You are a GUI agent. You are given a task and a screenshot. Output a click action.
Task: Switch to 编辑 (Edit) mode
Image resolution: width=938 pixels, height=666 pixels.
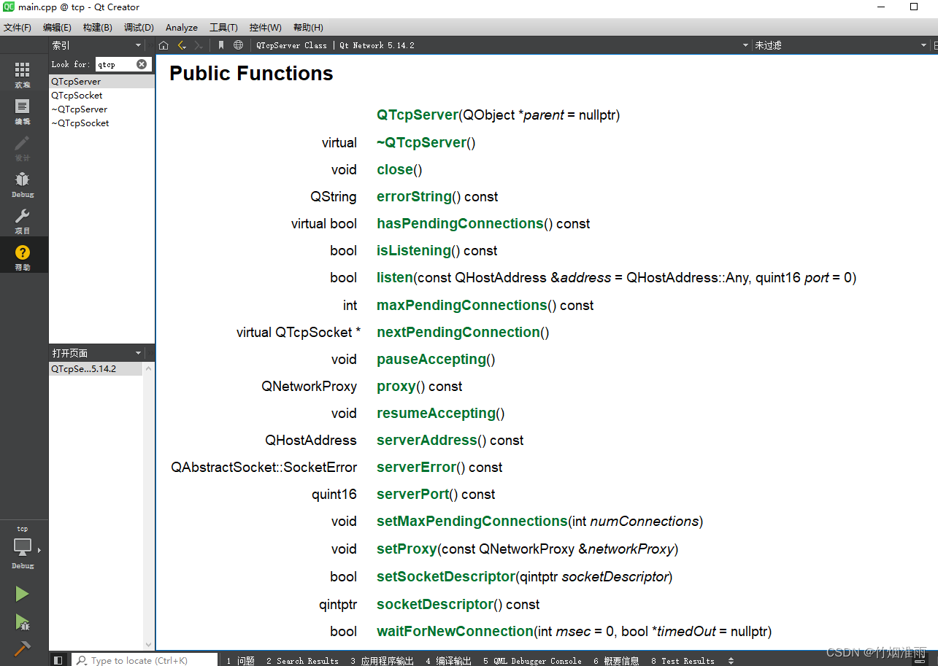click(23, 111)
